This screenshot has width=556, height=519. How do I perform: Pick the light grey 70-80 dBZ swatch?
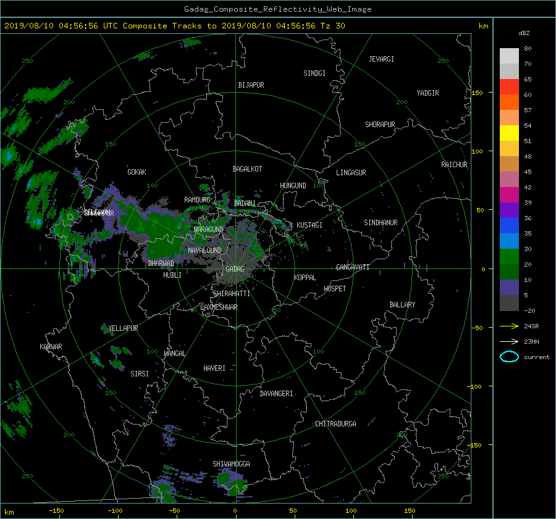509,56
